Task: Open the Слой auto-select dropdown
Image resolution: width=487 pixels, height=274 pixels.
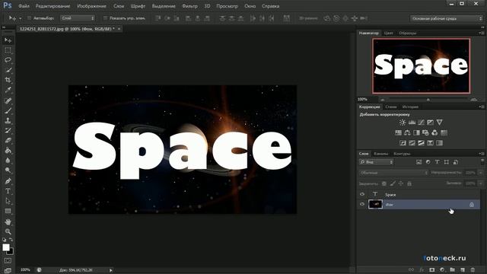Action: click(78, 18)
